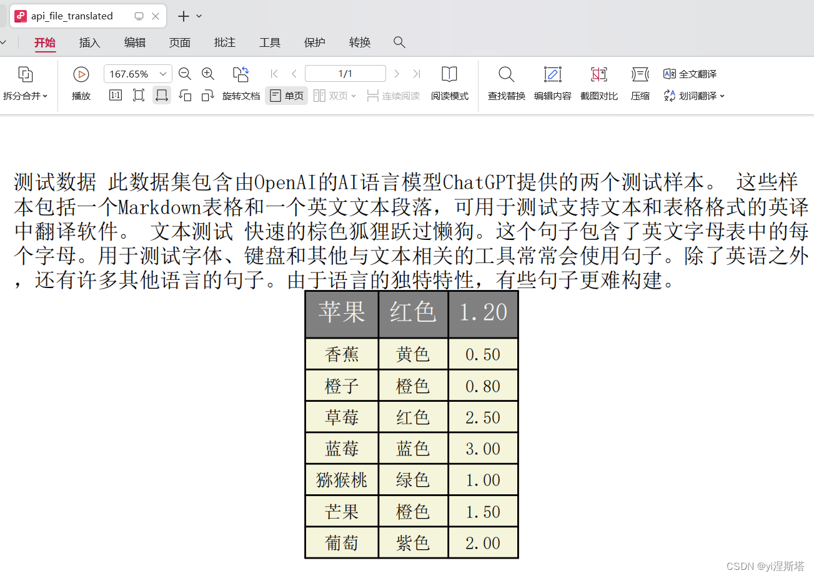The width and height of the screenshot is (814, 578).
Task: Open the 开始 ribbon tab
Action: tap(45, 42)
